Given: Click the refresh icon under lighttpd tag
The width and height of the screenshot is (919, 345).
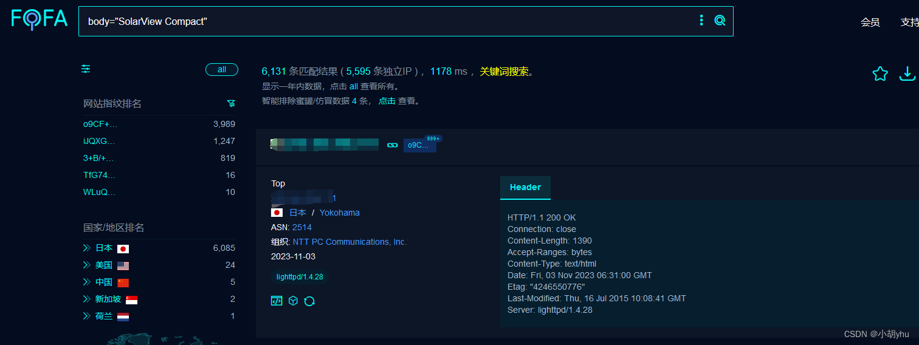Looking at the screenshot, I should pos(309,301).
